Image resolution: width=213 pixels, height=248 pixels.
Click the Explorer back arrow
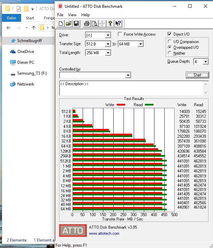[9, 28]
